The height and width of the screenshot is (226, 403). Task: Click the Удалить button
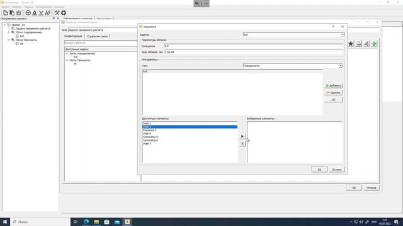[333, 92]
